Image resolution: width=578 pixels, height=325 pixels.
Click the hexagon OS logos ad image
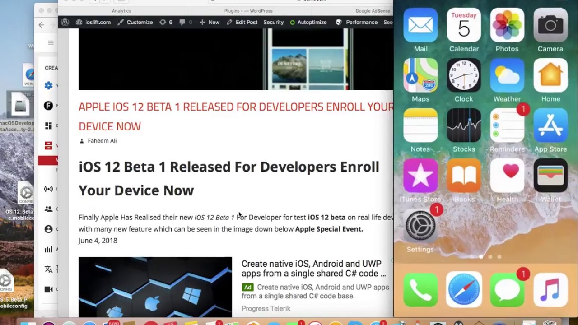[x=155, y=287]
